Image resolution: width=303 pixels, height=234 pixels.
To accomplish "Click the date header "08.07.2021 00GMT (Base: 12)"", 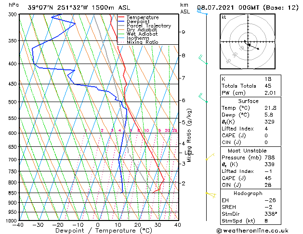I will (248, 8).
